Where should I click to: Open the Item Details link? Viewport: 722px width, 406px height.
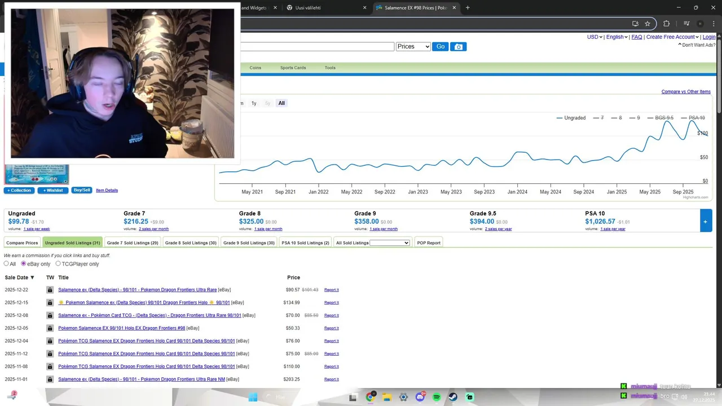tap(107, 191)
